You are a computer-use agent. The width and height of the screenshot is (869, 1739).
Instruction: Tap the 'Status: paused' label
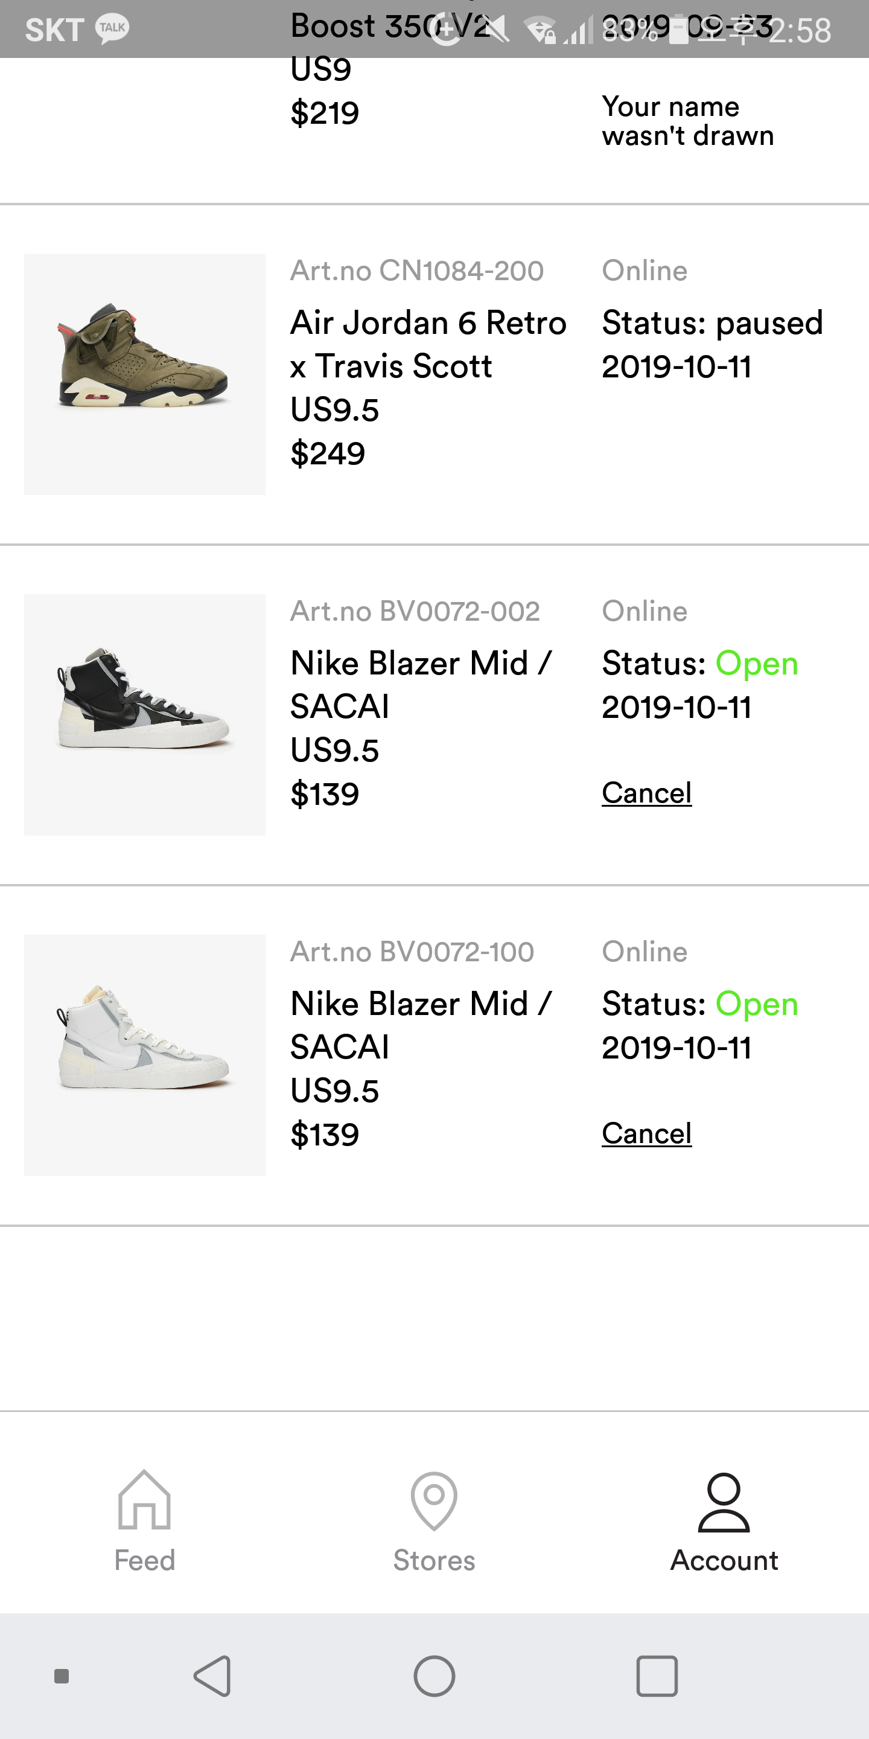tap(712, 322)
